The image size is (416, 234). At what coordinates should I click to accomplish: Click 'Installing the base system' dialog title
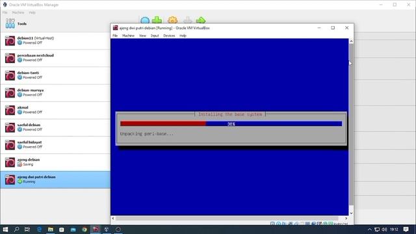230,114
